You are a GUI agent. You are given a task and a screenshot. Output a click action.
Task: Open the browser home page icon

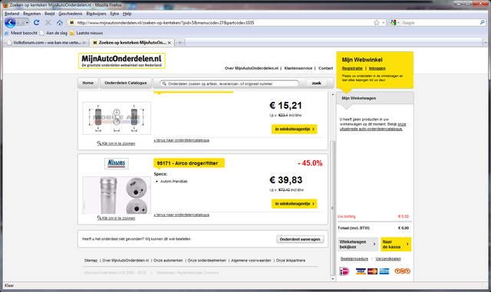coord(60,22)
